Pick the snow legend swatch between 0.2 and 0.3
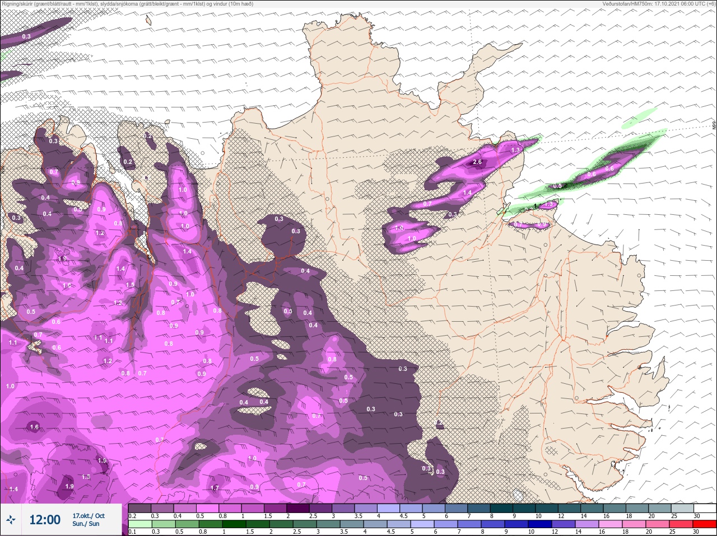717x536 pixels. click(140, 508)
